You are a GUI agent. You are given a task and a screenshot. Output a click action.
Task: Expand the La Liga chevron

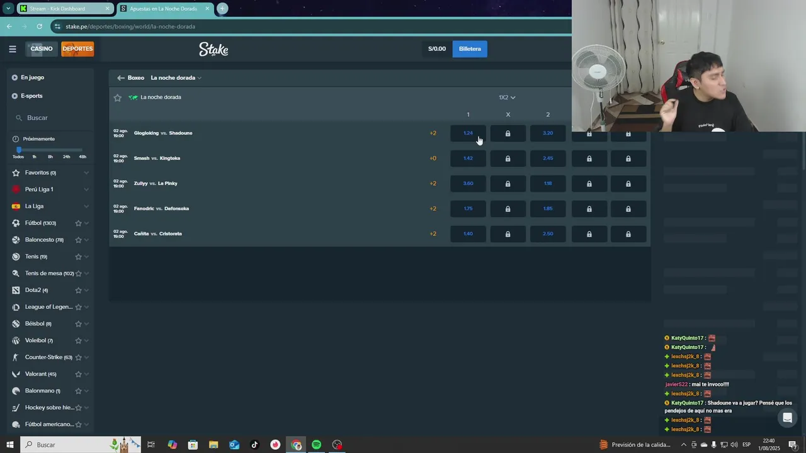pos(86,206)
